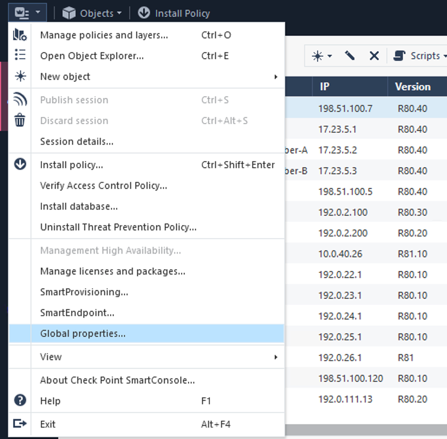Click the Edit pencil icon in toolbar
447x439 pixels.
tap(349, 55)
